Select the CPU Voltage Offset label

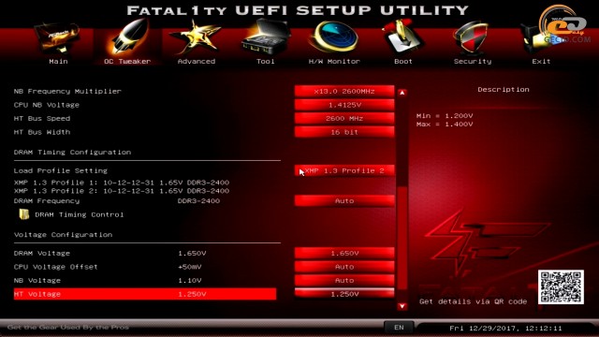coord(56,267)
